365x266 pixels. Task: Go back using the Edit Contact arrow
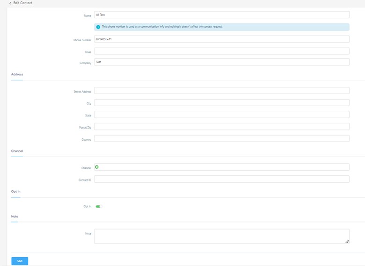10,3
